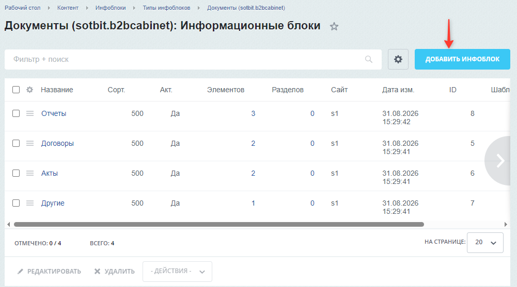
Task: Open the Действия actions dropdown
Action: coord(177,272)
